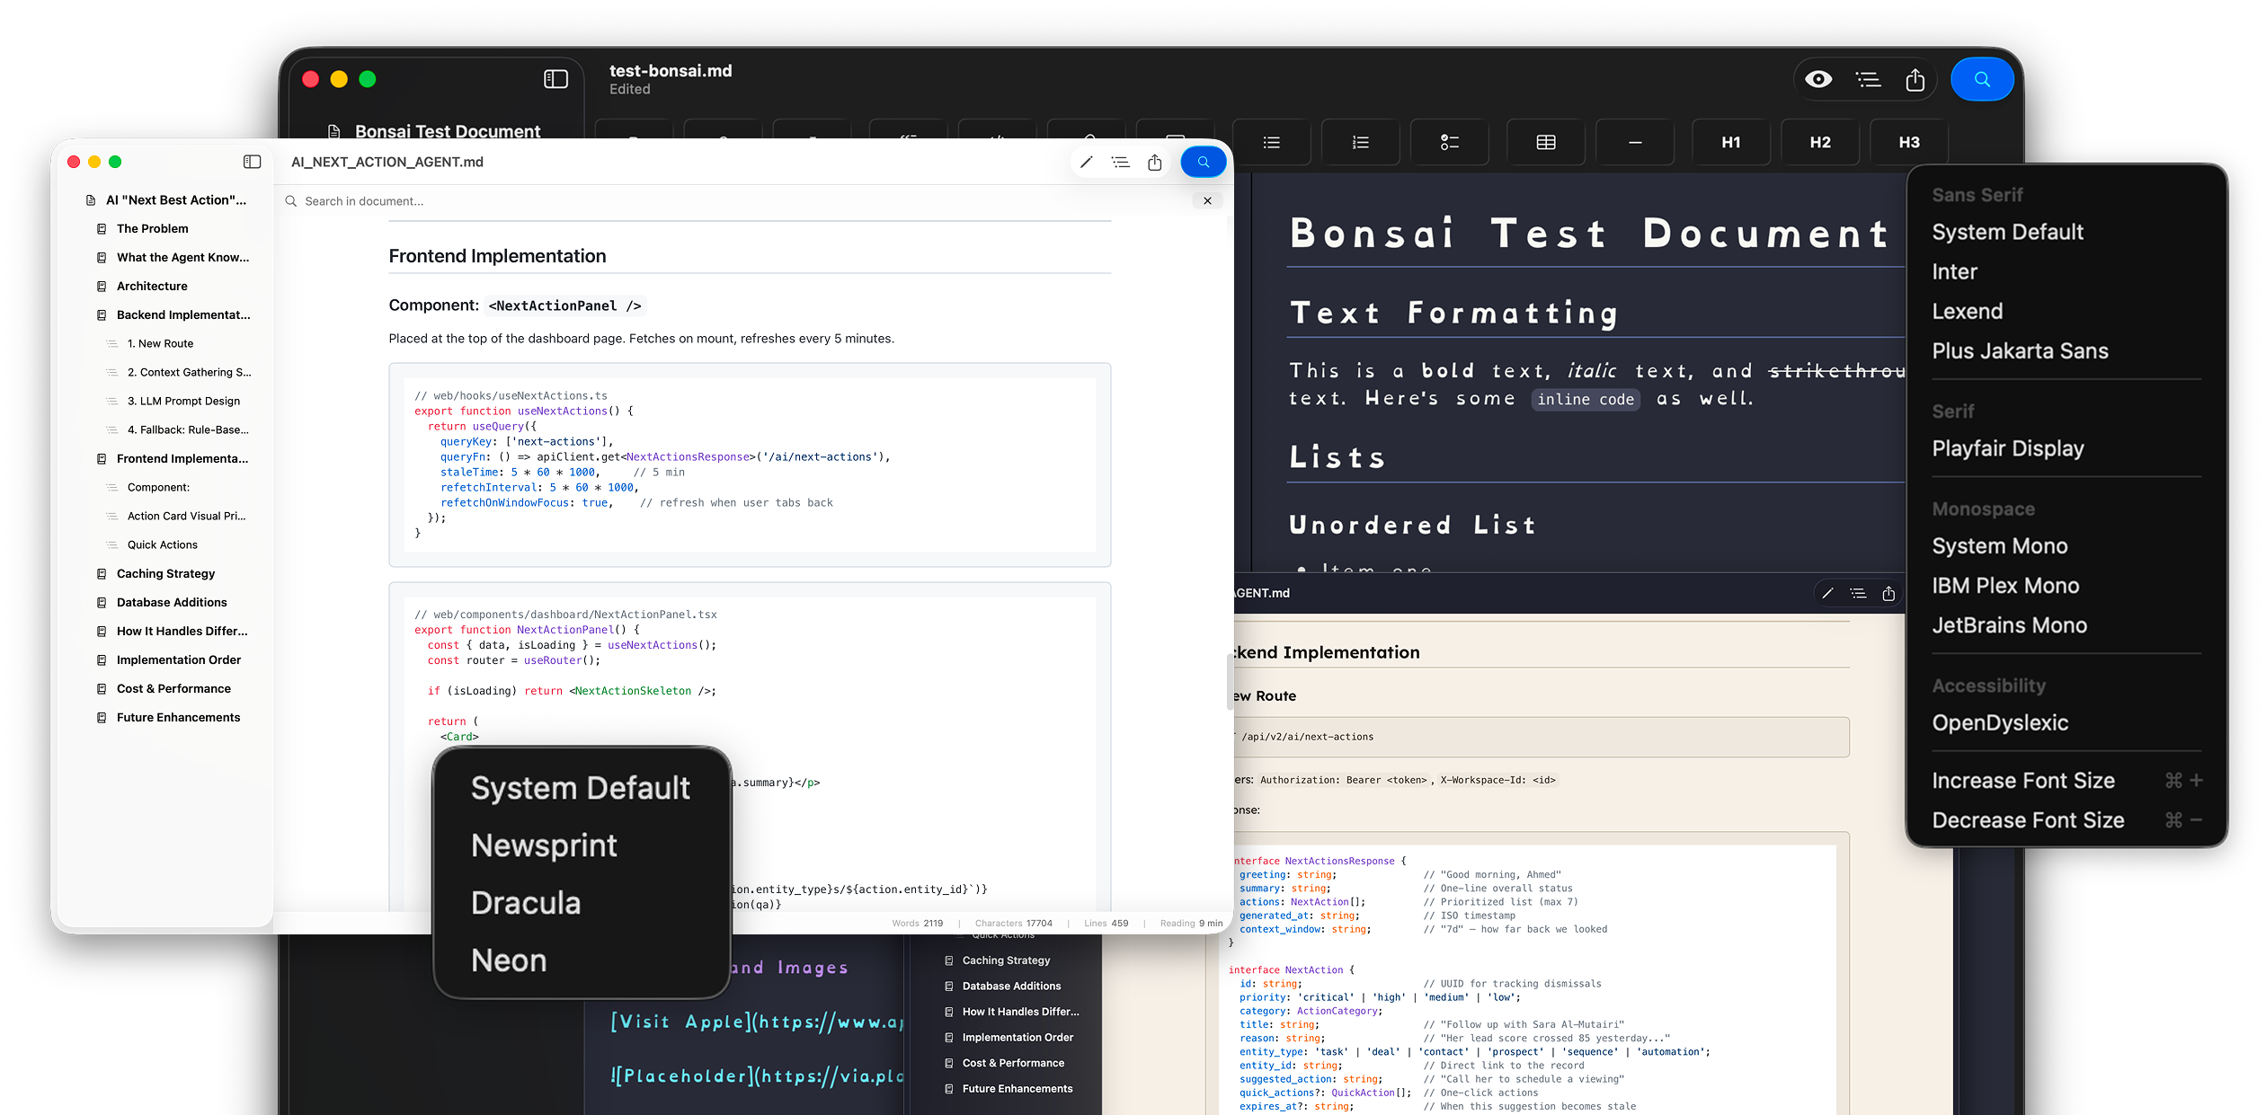Click the light window's vertical scrollbar
The image size is (2266, 1115).
pyautogui.click(x=1229, y=682)
